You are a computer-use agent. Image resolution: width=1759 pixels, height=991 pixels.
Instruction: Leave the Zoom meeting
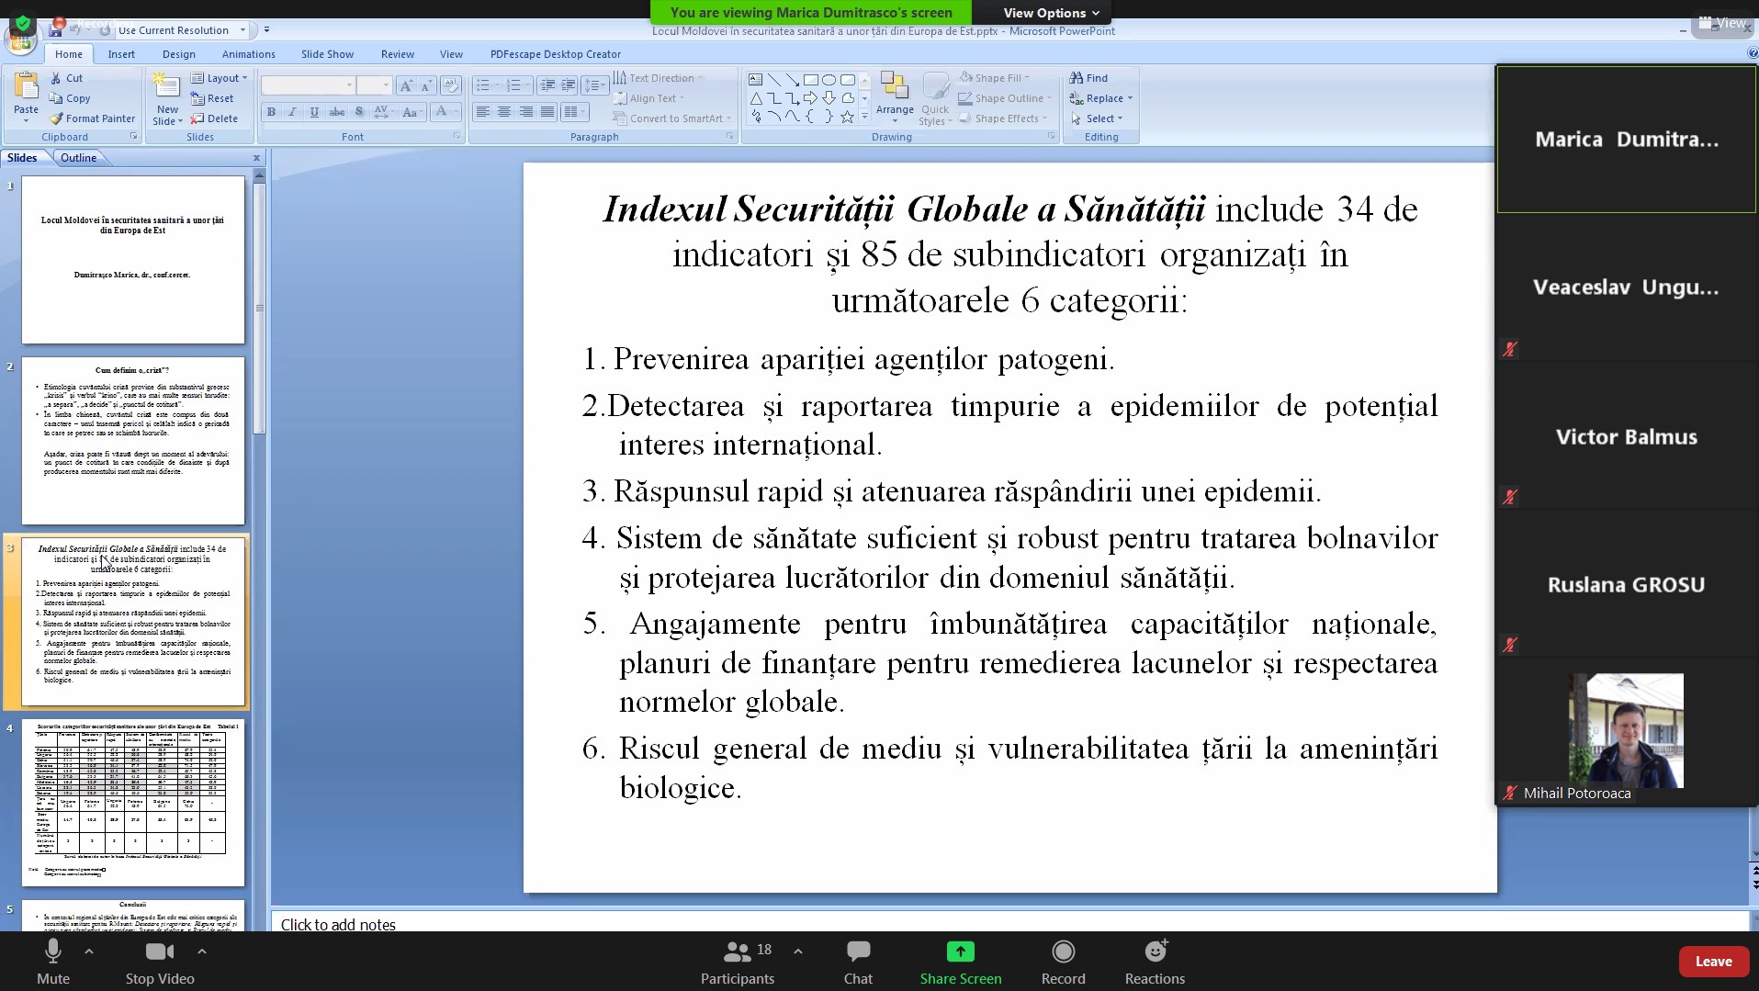(1713, 962)
